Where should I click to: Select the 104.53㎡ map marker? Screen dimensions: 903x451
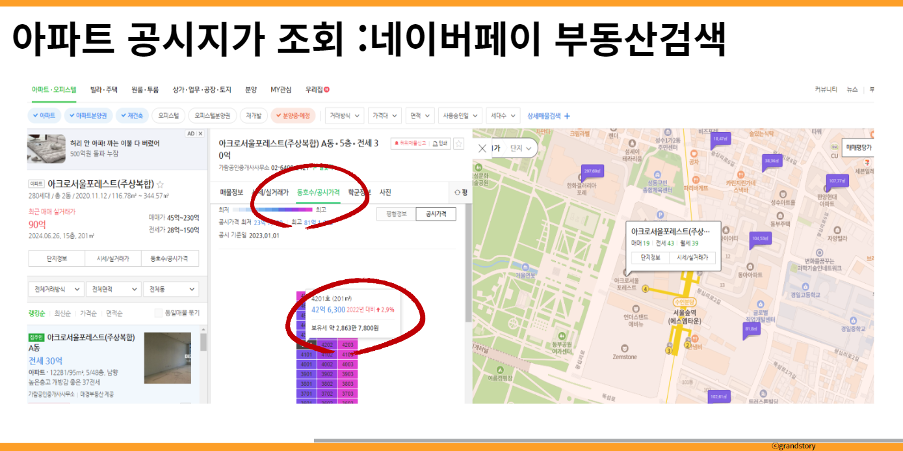coord(760,238)
